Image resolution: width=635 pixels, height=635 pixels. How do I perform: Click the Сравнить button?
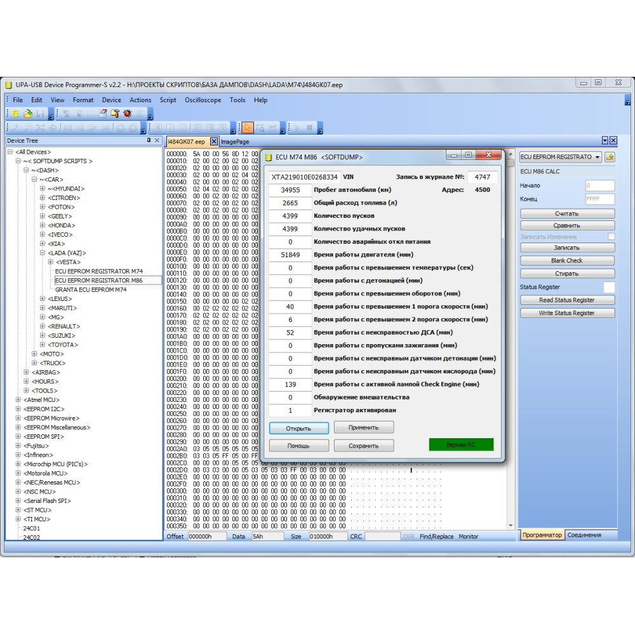pos(567,225)
